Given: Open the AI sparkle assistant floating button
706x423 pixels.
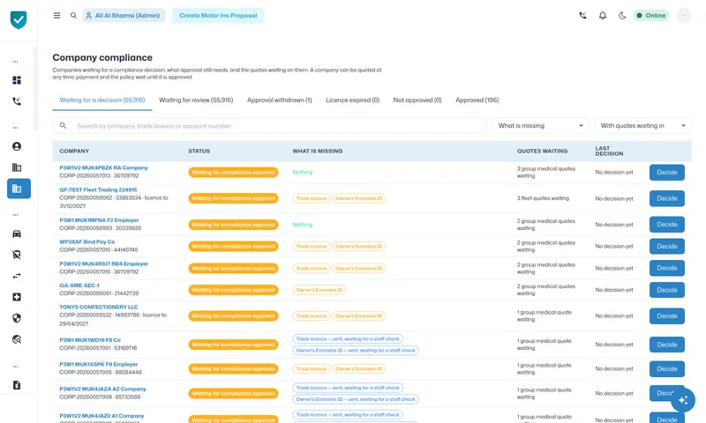Looking at the screenshot, I should point(682,399).
